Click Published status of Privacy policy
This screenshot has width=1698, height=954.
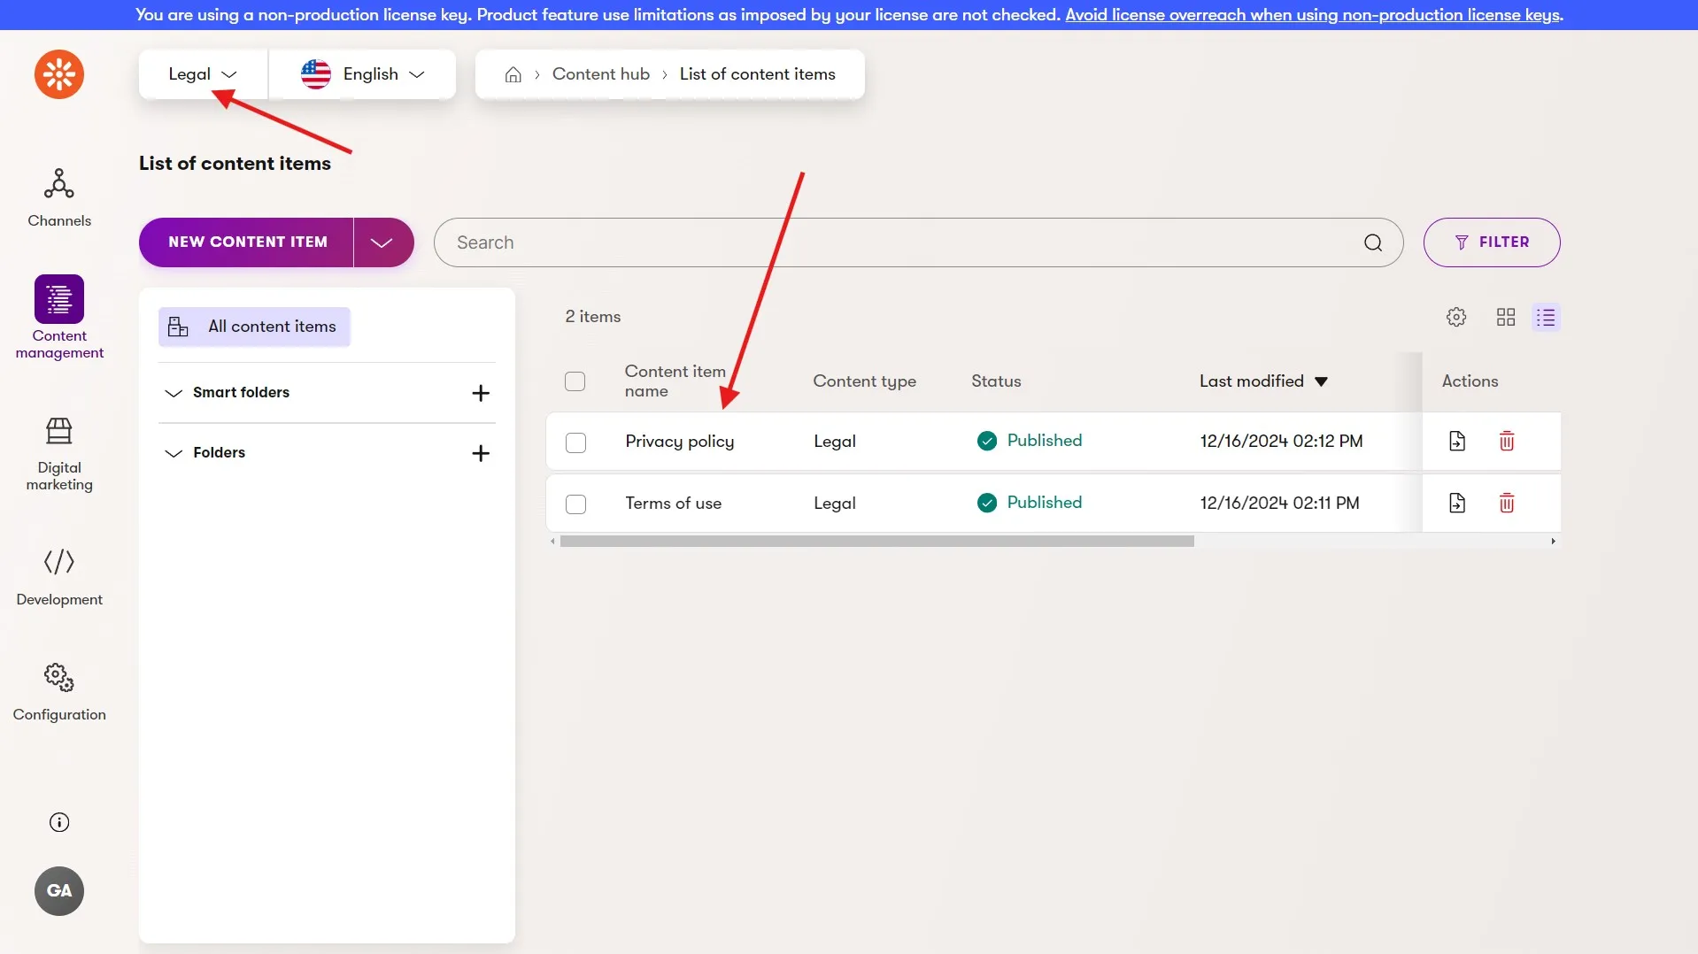(1030, 441)
